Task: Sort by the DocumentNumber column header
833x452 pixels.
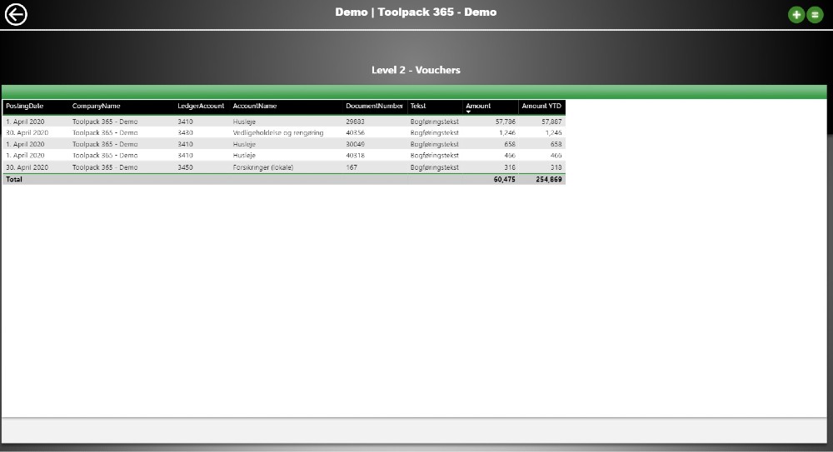Action: click(375, 106)
